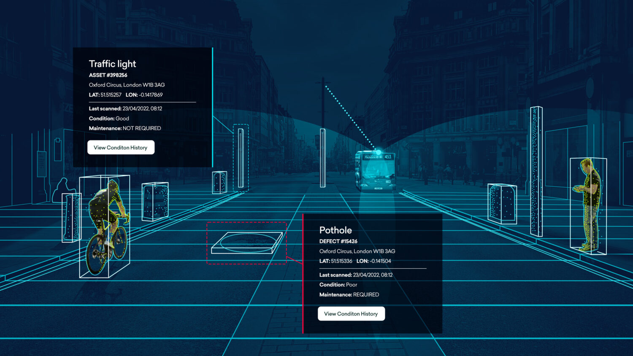The height and width of the screenshot is (356, 633).
Task: Click Condition: Good text
Action: (x=109, y=119)
